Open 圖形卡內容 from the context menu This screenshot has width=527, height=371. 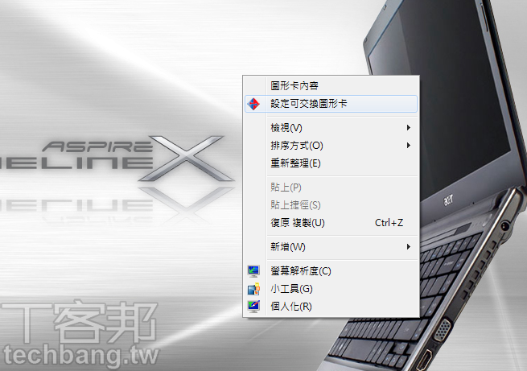pyautogui.click(x=298, y=85)
